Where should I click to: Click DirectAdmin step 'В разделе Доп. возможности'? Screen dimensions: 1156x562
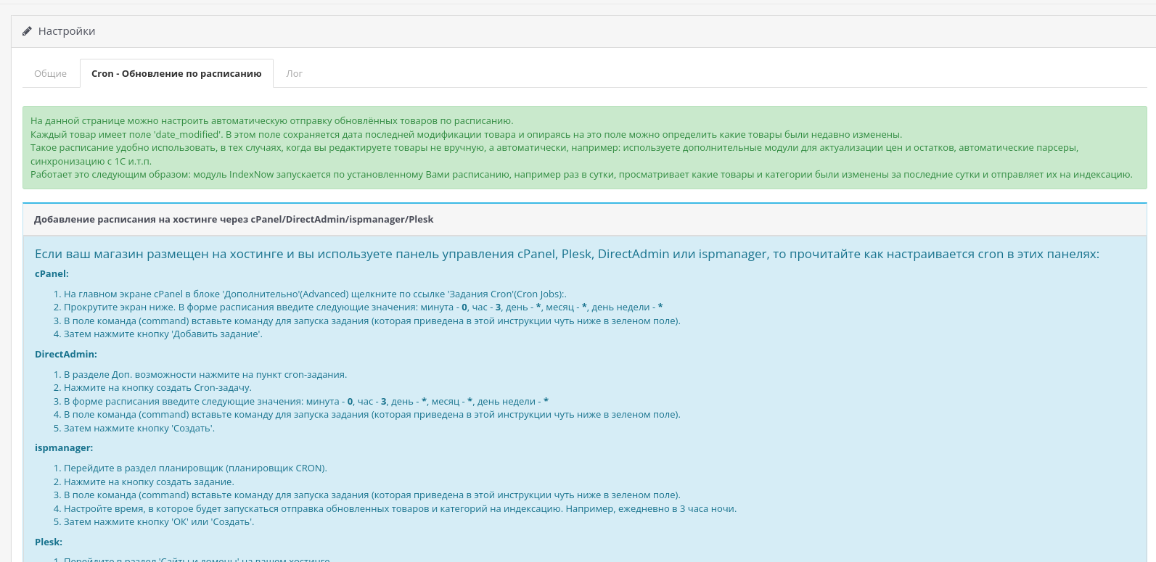205,374
